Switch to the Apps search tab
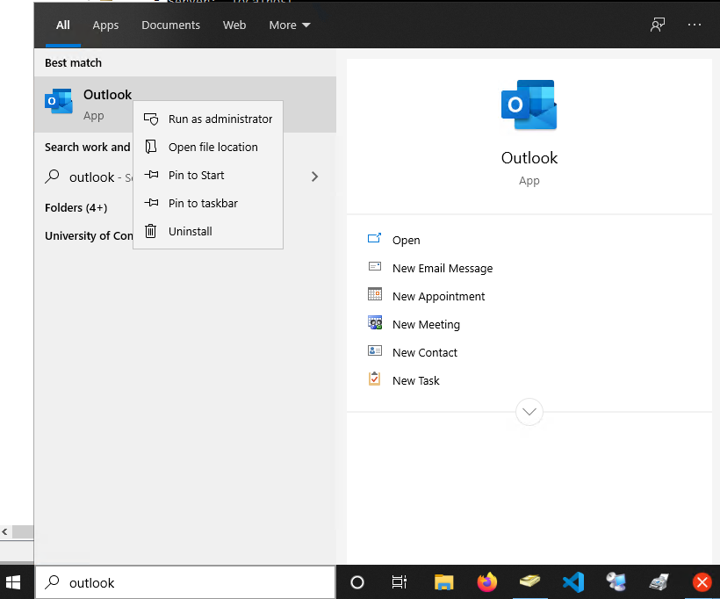Image resolution: width=720 pixels, height=599 pixels. (105, 25)
